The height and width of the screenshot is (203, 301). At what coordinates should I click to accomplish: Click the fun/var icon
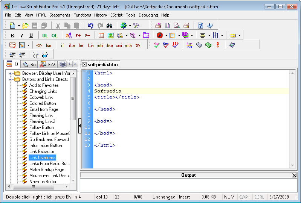click(x=189, y=45)
